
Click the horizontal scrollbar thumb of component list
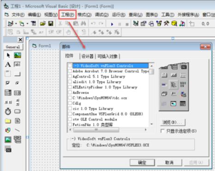click(96, 130)
